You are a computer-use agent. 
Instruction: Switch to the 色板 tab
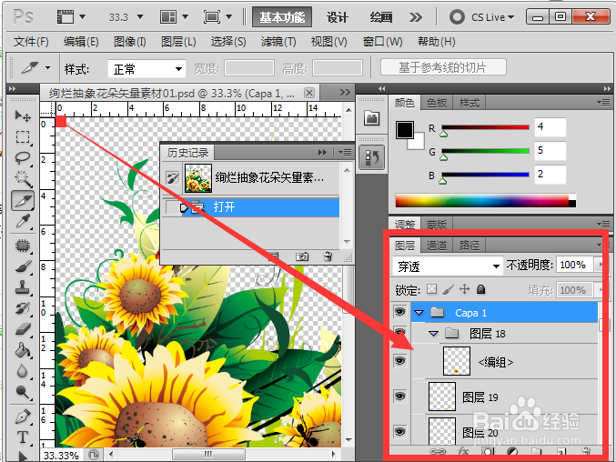[437, 103]
